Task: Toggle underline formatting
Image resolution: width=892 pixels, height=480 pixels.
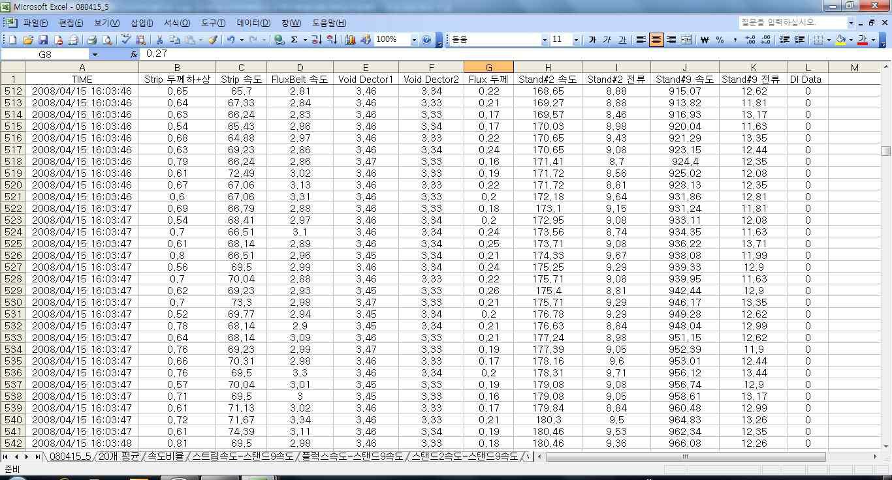Action: tap(622, 40)
